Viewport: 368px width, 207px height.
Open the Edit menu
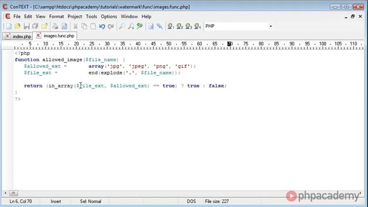[28, 17]
